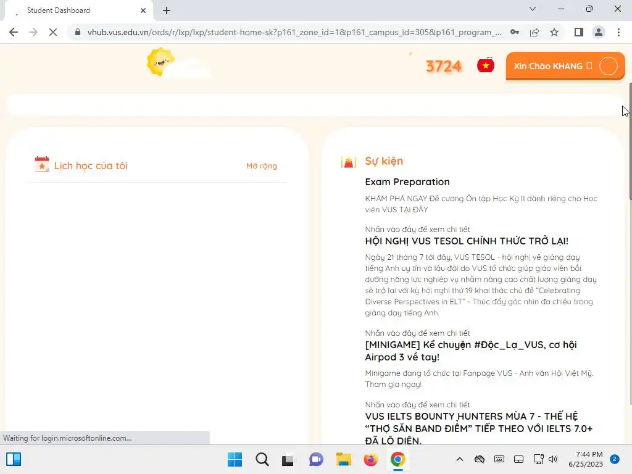The height and width of the screenshot is (474, 632).
Task: Open the Xin Chào KHANG user menu
Action: [565, 66]
